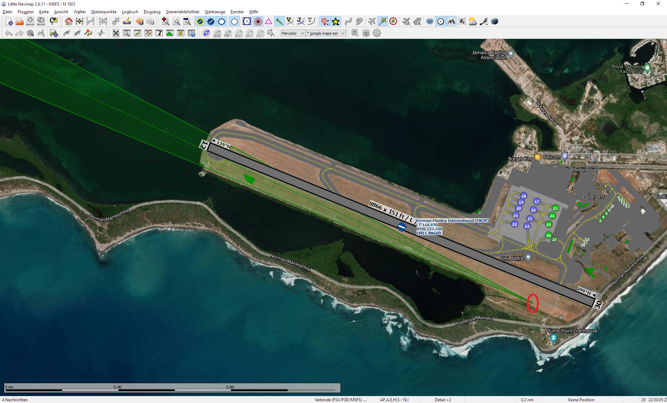
Task: Save the current flight plan
Action: point(30,21)
